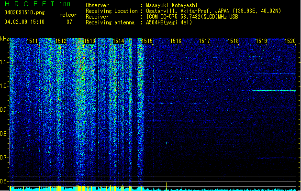
Task: Click the HROFFT 1.0.0 title text
Action: click(37, 4)
